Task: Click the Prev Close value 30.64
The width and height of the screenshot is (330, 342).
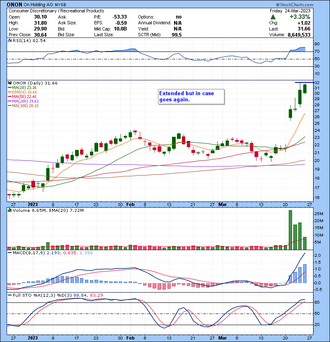Action: point(40,35)
